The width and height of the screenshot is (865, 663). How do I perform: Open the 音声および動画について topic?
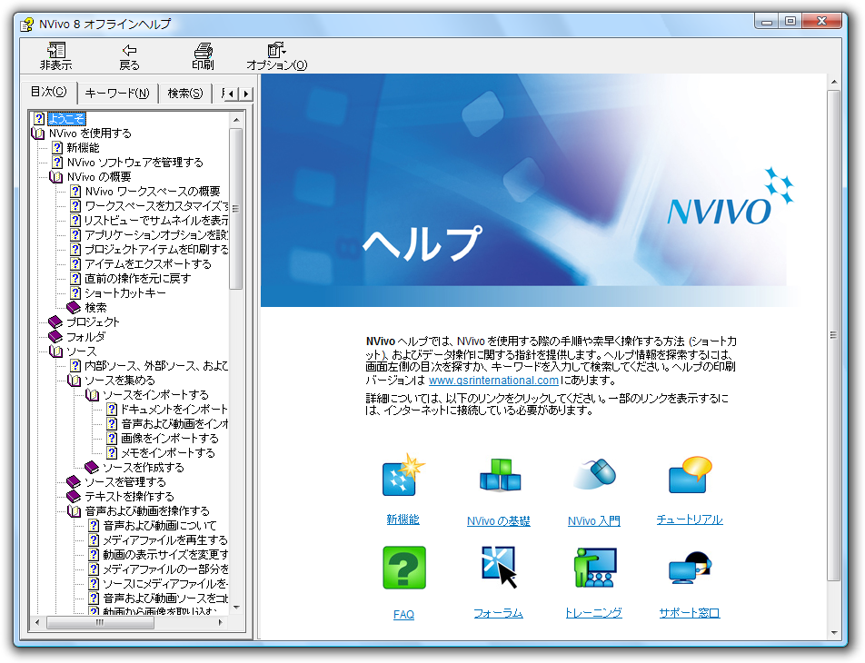coord(160,526)
